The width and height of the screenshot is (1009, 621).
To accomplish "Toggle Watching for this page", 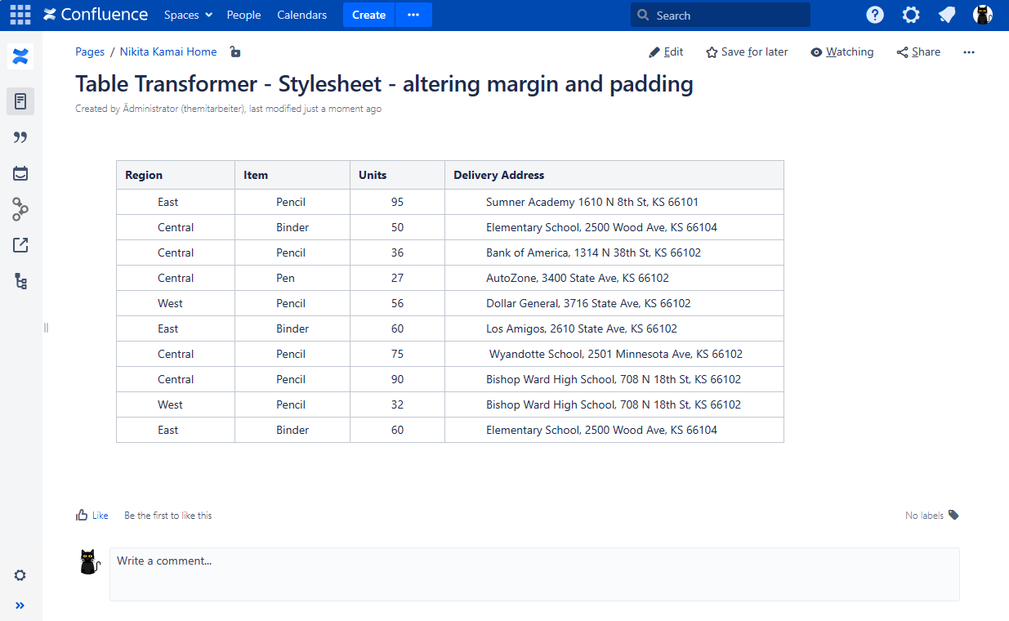I will tap(842, 52).
